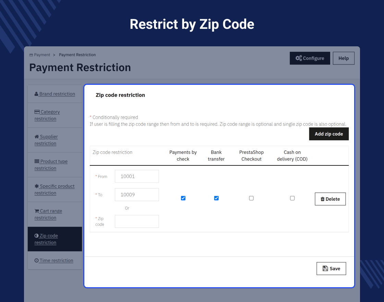
Task: Click the Supplier restriction home icon
Action: point(37,137)
